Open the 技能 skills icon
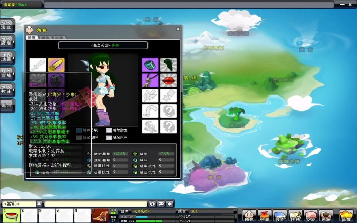Image resolution: width=357 pixels, height=223 pixels. [x=280, y=215]
